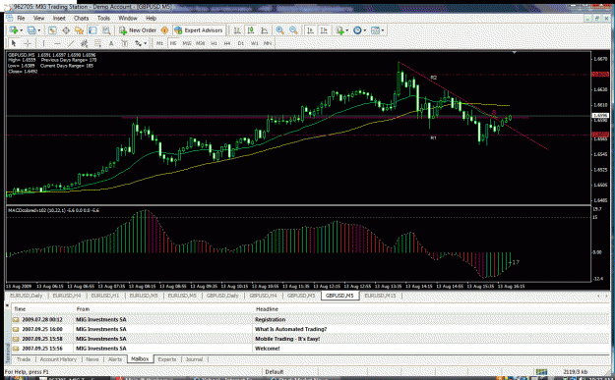Click the Indicators list icon
This screenshot has width=615, height=380.
[x=339, y=30]
